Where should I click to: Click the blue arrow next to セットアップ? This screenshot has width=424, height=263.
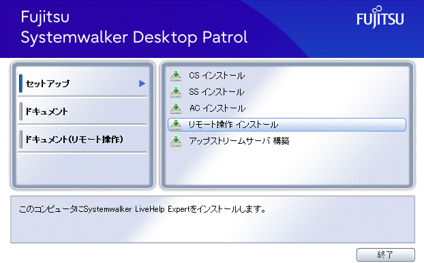tap(142, 84)
